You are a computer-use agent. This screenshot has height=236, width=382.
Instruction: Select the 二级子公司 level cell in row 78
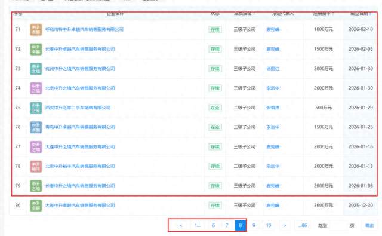coord(244,166)
